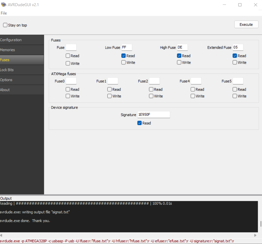The width and height of the screenshot is (262, 244).
Task: Check Write under Extended Fuse
Action: 235,62
